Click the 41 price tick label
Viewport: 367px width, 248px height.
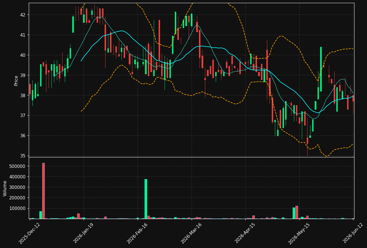(23, 35)
